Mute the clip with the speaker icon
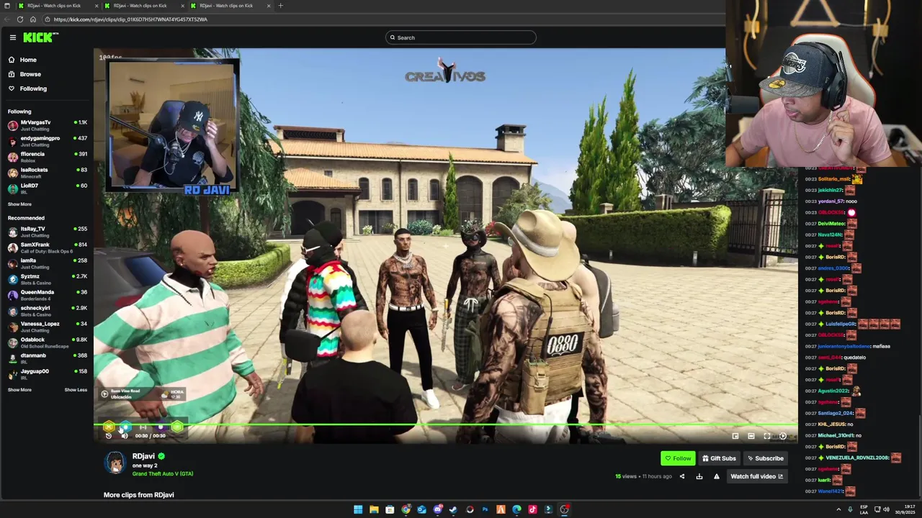The width and height of the screenshot is (922, 518). pos(124,436)
